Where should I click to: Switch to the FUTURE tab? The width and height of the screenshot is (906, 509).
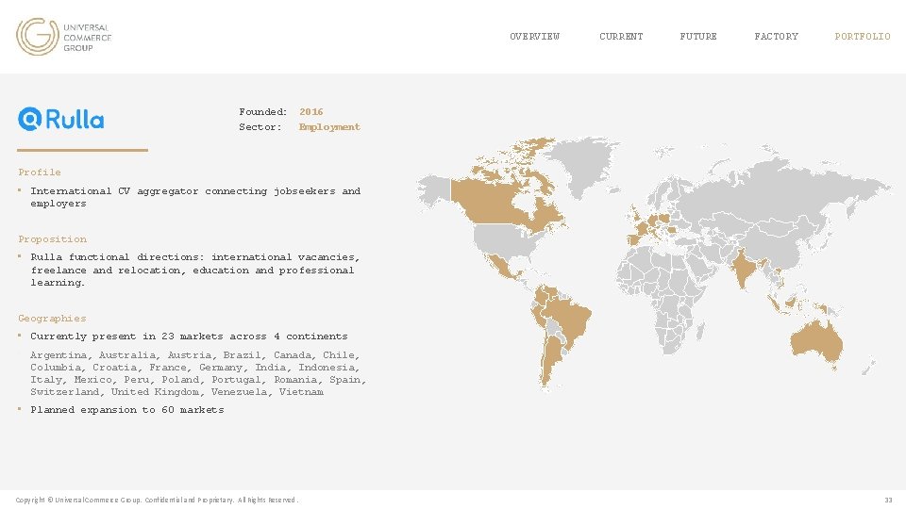pyautogui.click(x=698, y=37)
